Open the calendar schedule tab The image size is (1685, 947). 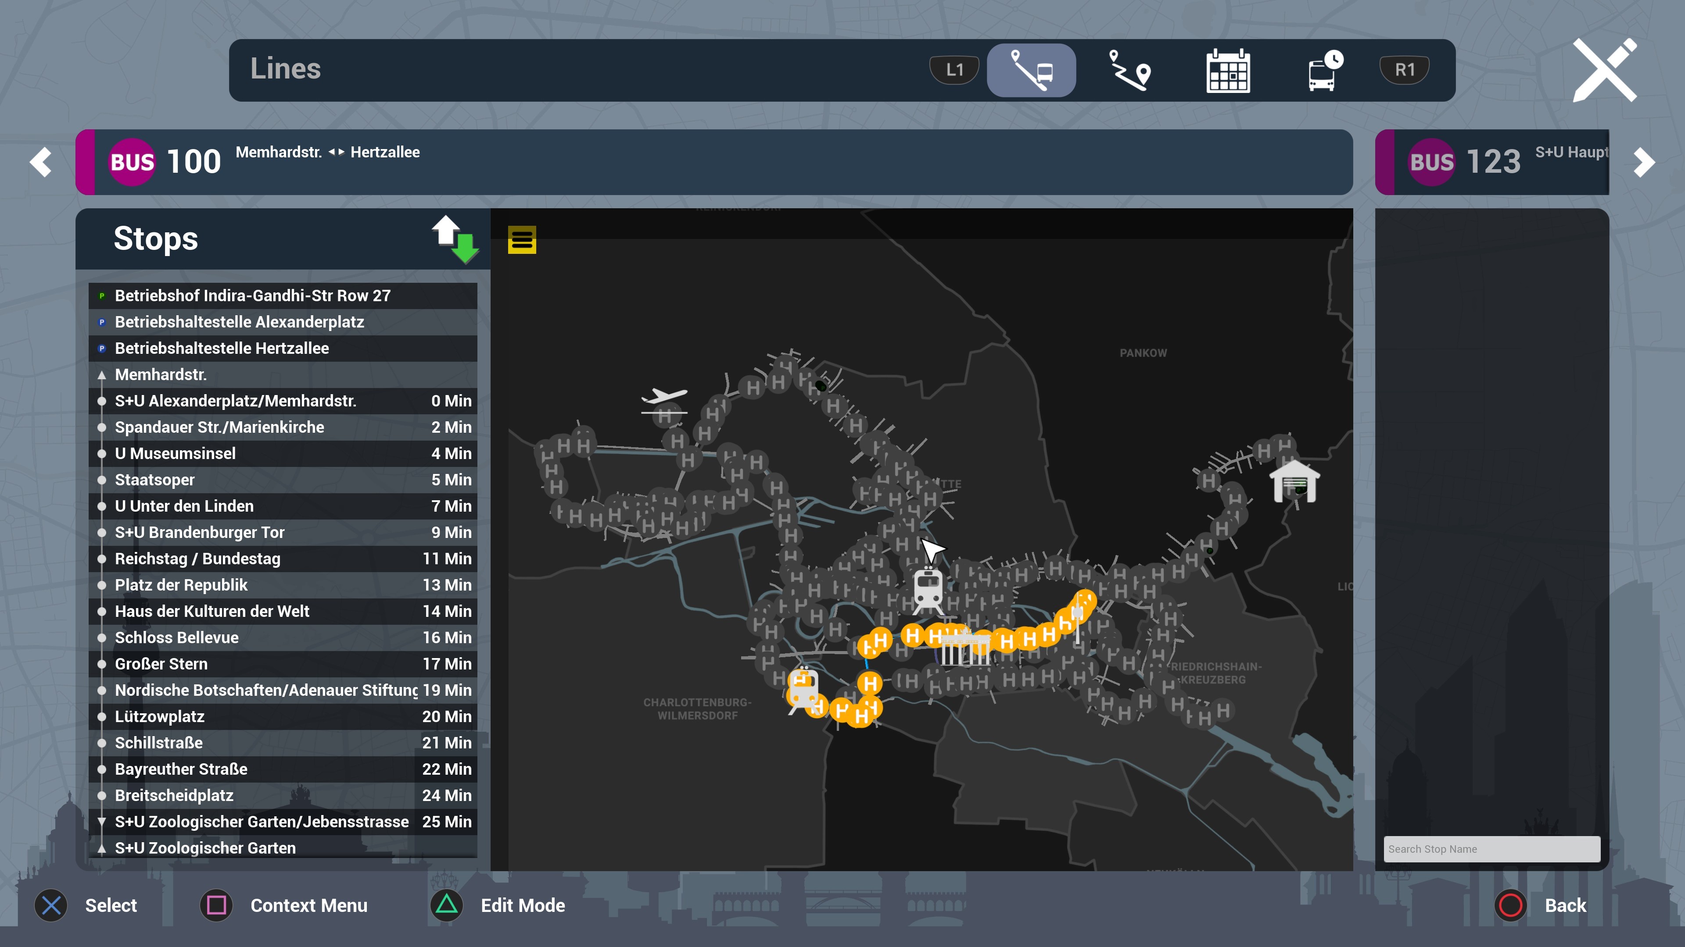tap(1228, 70)
